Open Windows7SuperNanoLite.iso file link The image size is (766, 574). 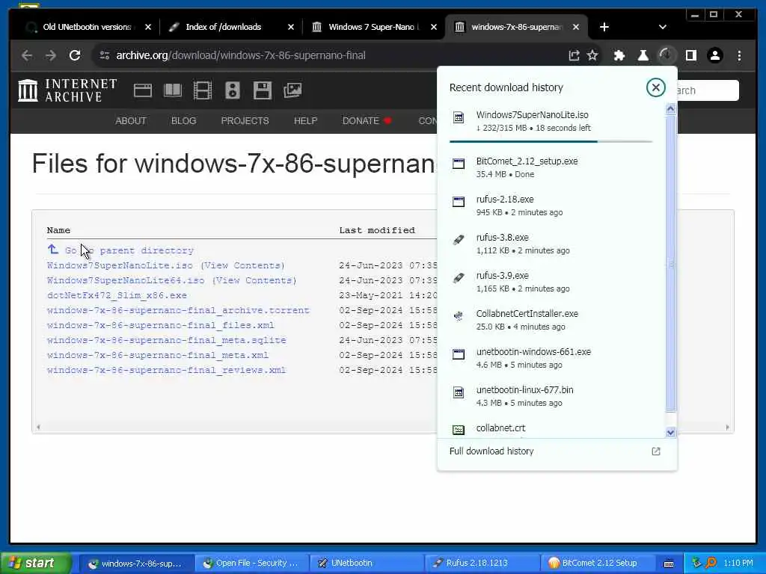pos(120,265)
